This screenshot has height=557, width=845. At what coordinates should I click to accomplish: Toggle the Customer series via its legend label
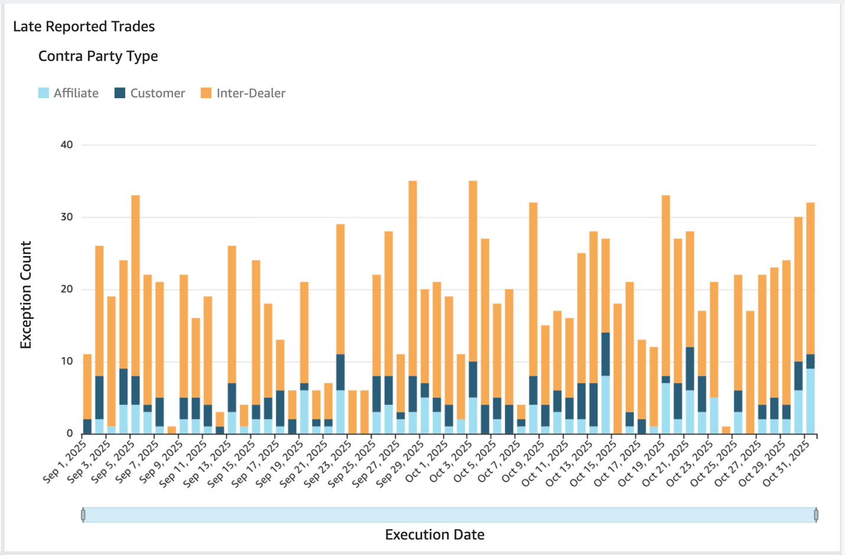coord(157,93)
